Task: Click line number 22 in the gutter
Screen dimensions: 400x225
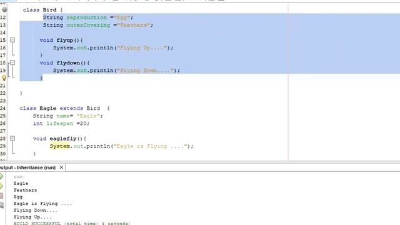Action: (2, 93)
